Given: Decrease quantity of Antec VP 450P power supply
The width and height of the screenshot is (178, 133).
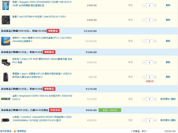Looking at the screenshot, I should [x=144, y=62].
